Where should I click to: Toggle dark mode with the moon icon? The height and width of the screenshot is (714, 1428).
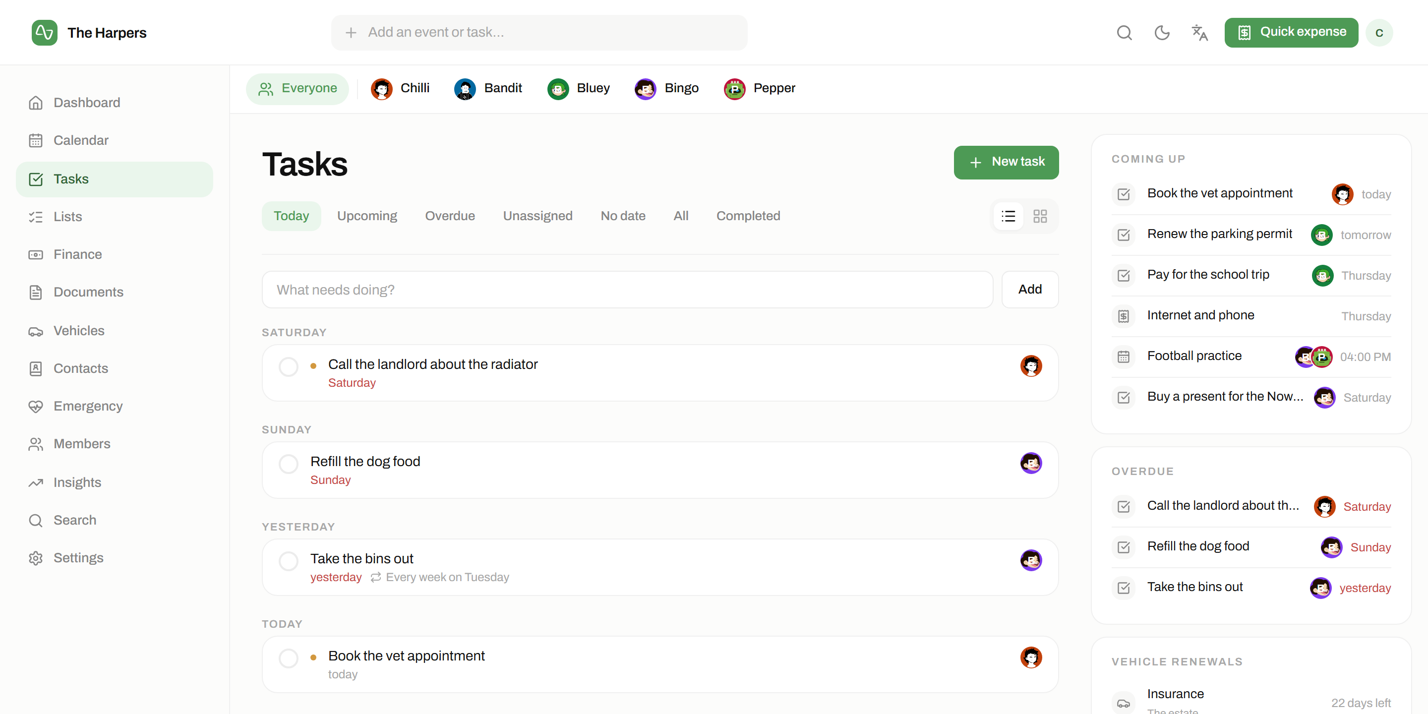click(1161, 33)
